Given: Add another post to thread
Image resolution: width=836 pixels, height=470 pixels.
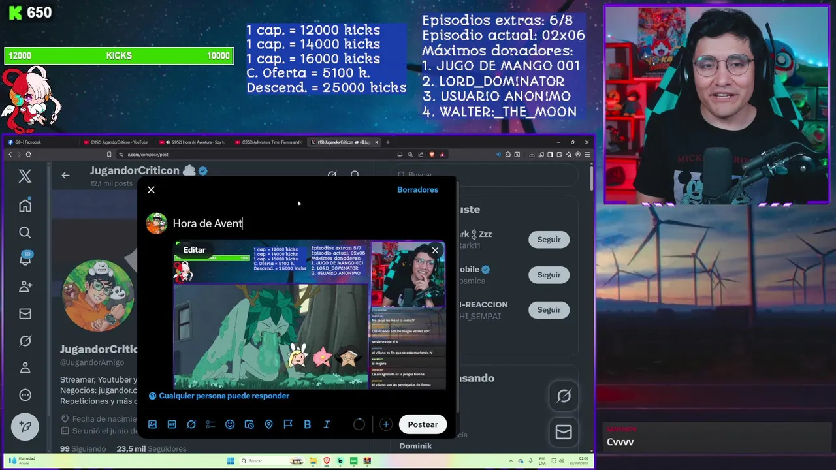Looking at the screenshot, I should click(386, 424).
